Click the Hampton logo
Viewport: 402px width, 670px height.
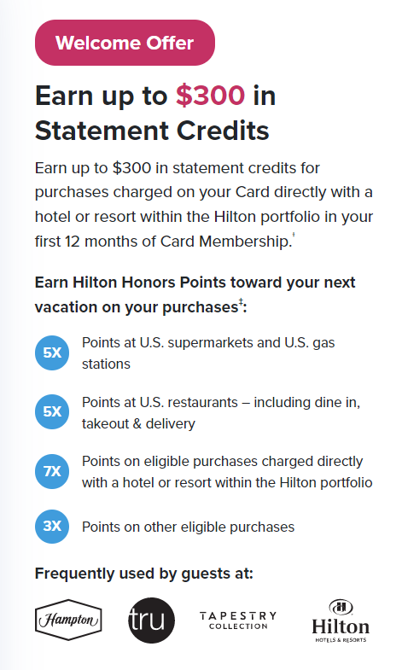coord(68,620)
